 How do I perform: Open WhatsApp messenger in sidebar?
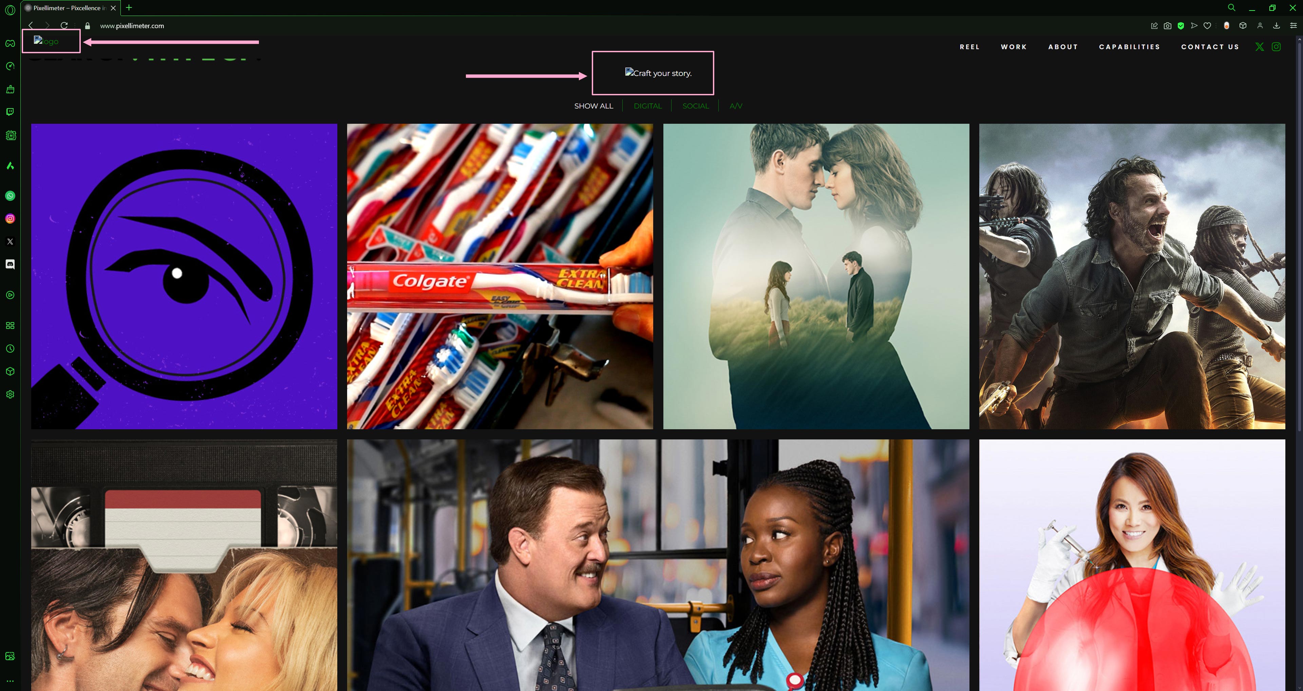point(10,196)
